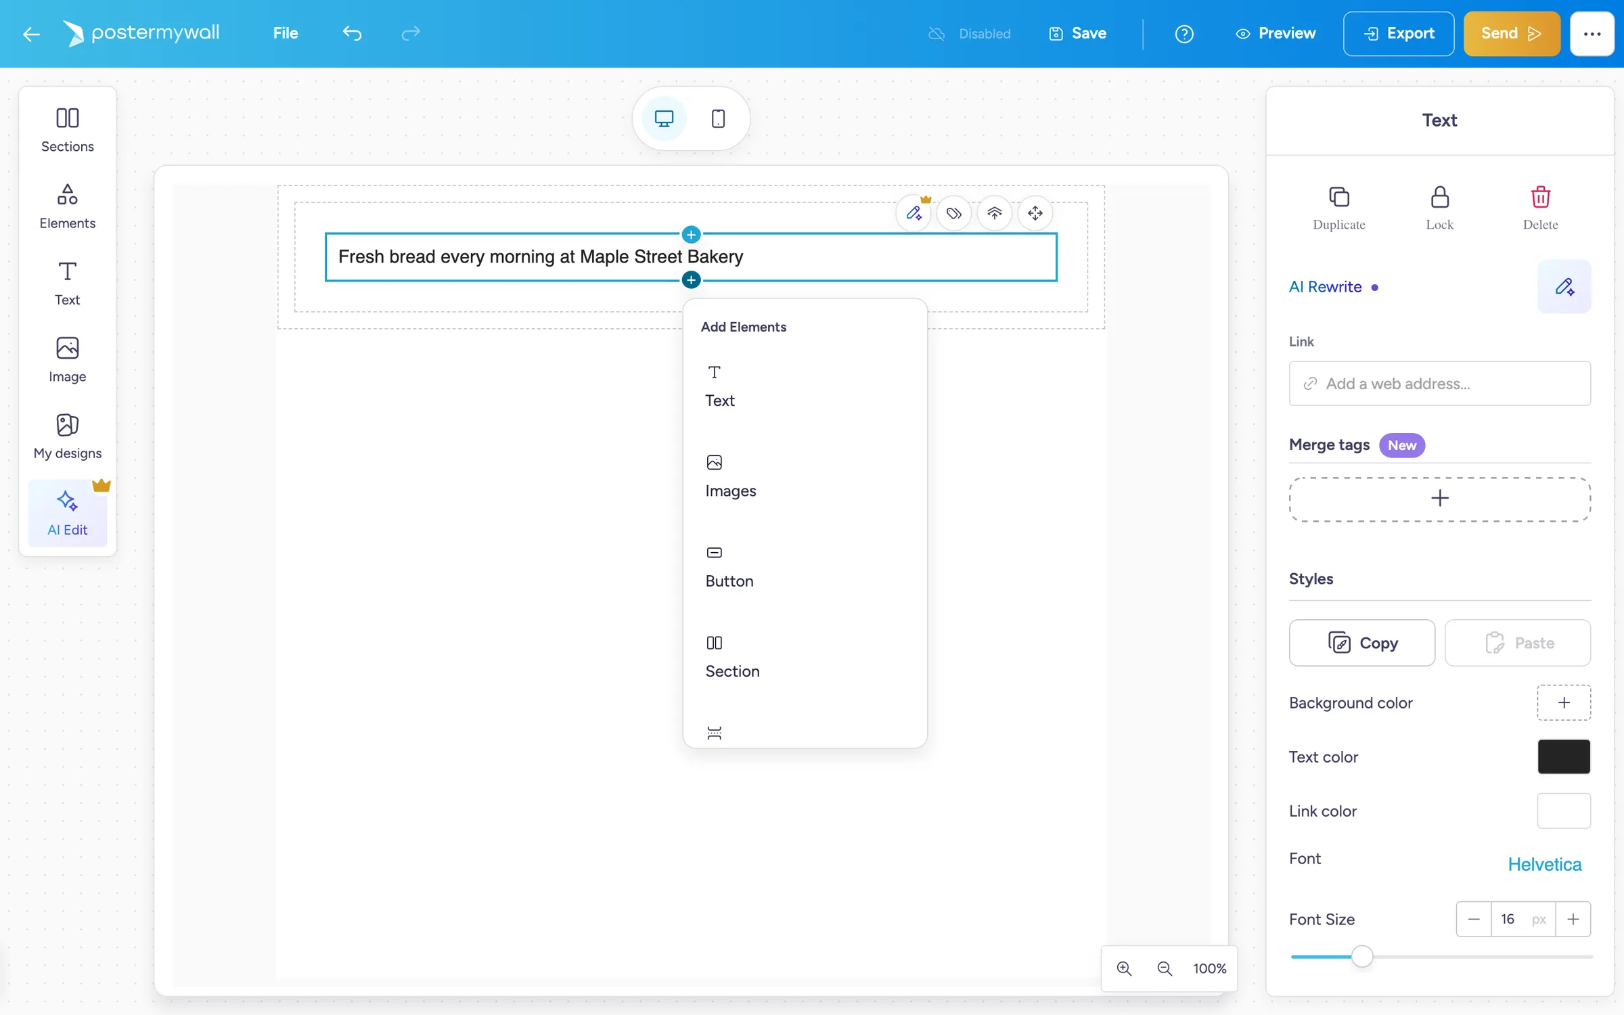Open the Sections panel
Screen dimensions: 1624x1015
(67, 130)
